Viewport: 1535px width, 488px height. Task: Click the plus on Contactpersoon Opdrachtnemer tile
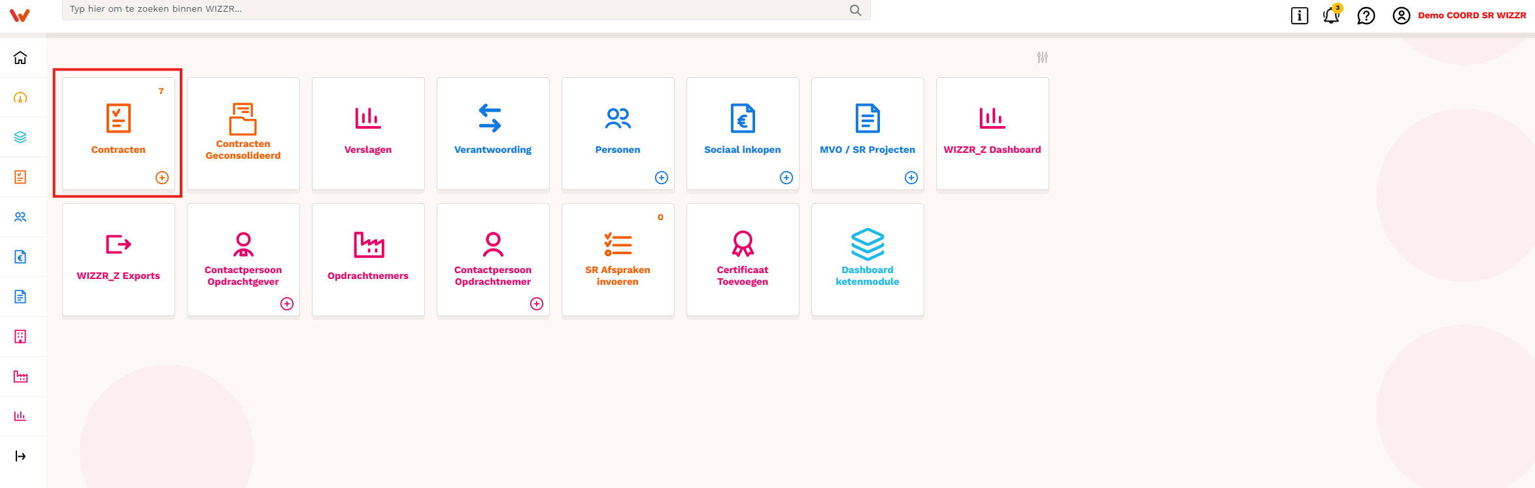point(537,304)
